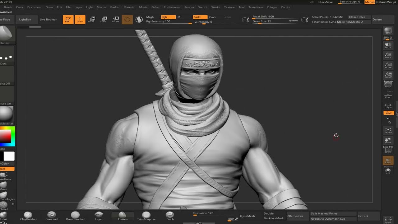Viewport: 398px width, 224px height.
Task: Select the Pinch brush
Action: point(170,216)
